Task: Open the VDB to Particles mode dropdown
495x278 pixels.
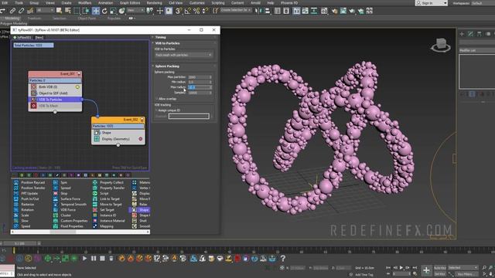Action: point(183,55)
